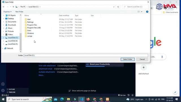The width and height of the screenshot is (181, 102).
Task: Sort by Size column header
Action: tap(92, 16)
